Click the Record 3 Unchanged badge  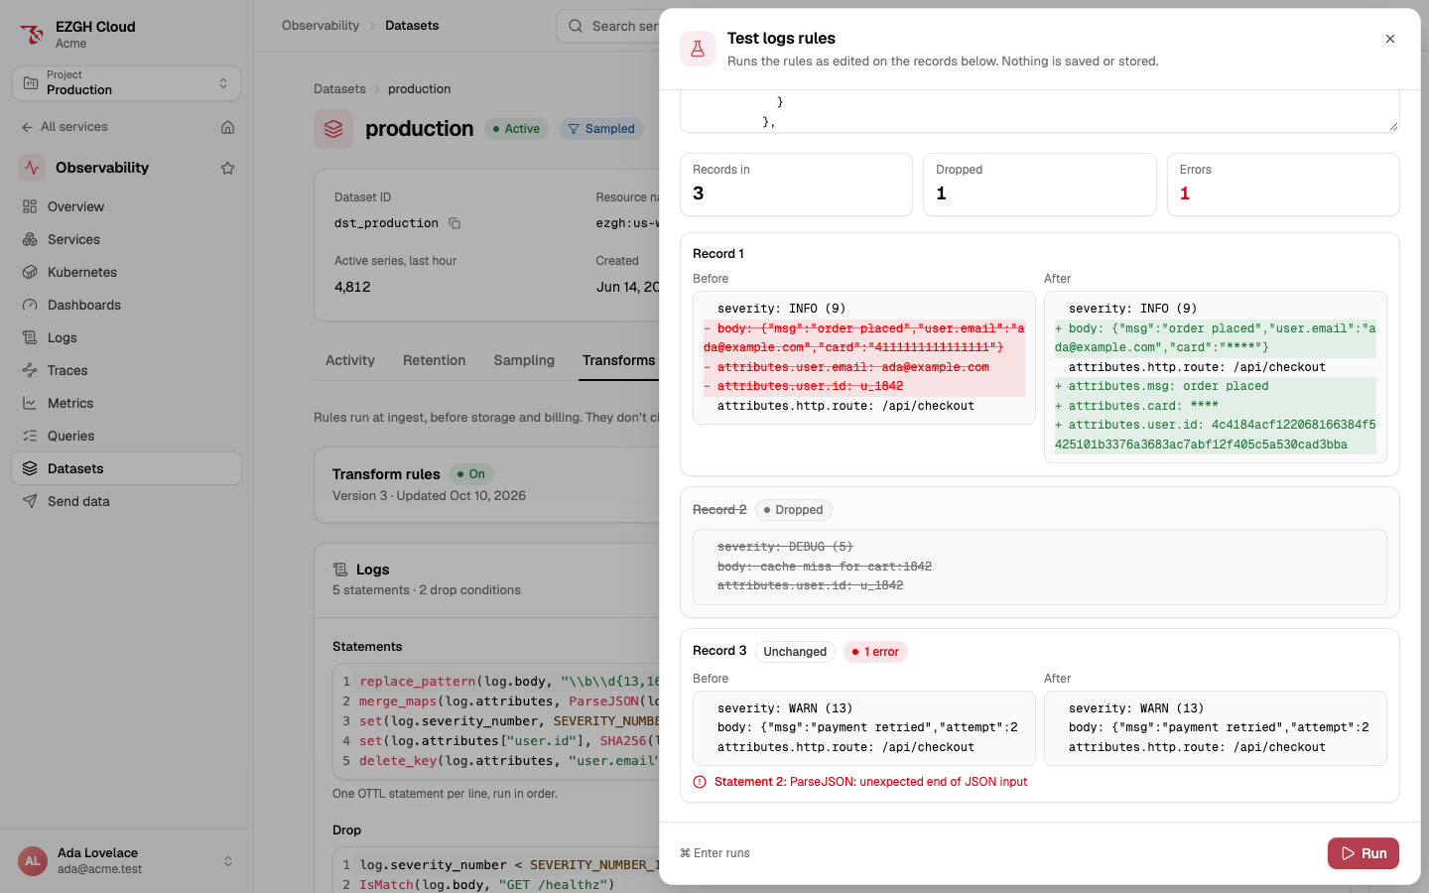coord(795,652)
